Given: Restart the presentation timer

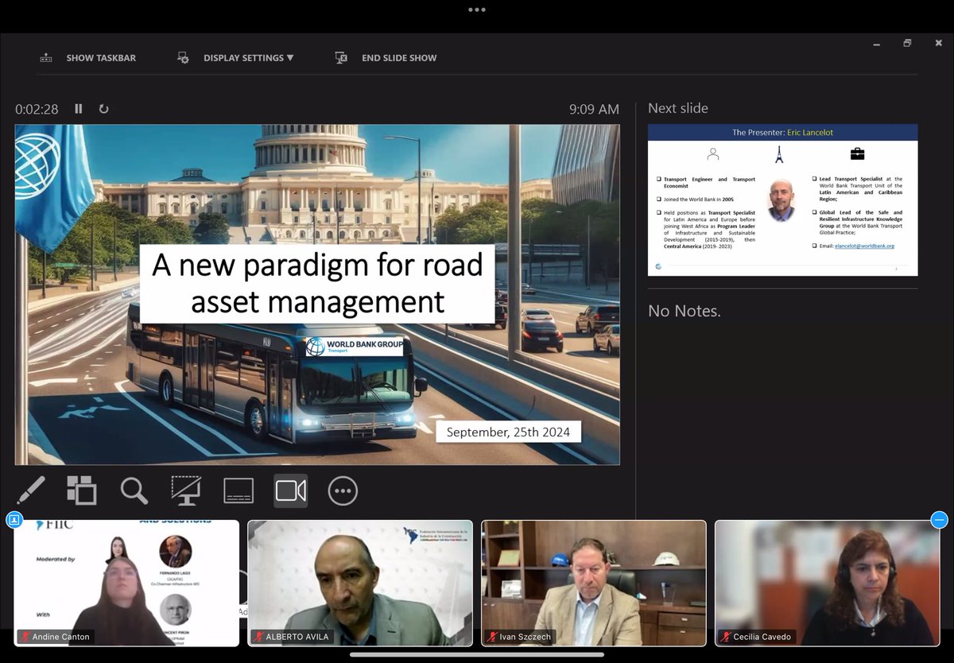Looking at the screenshot, I should pyautogui.click(x=103, y=109).
